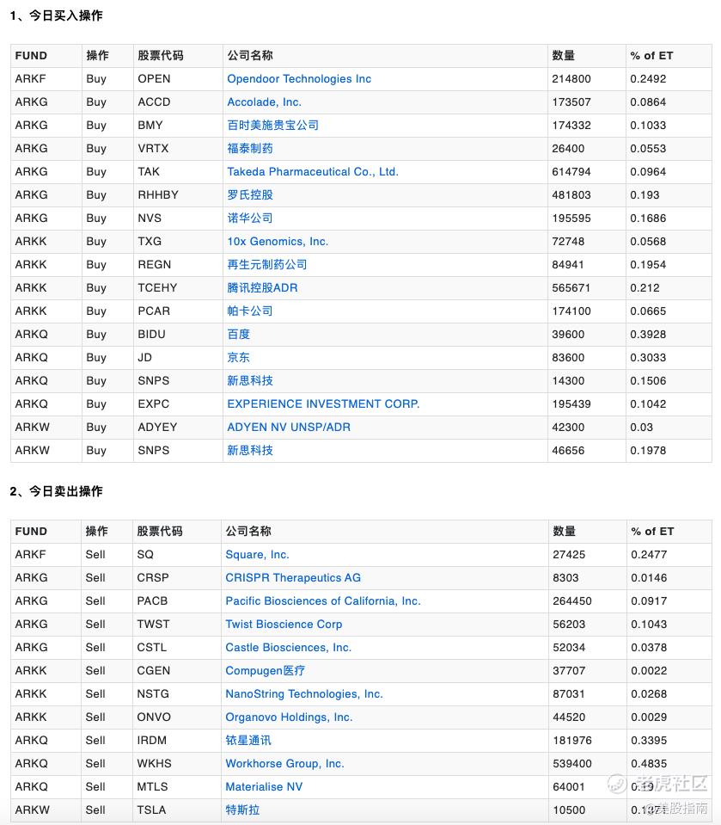Image resolution: width=721 pixels, height=825 pixels.
Task: Select the quantity value "614794"
Action: tap(571, 171)
